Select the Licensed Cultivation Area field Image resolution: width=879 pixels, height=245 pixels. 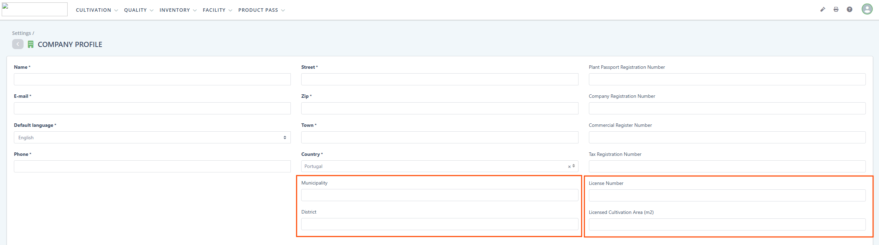727,225
